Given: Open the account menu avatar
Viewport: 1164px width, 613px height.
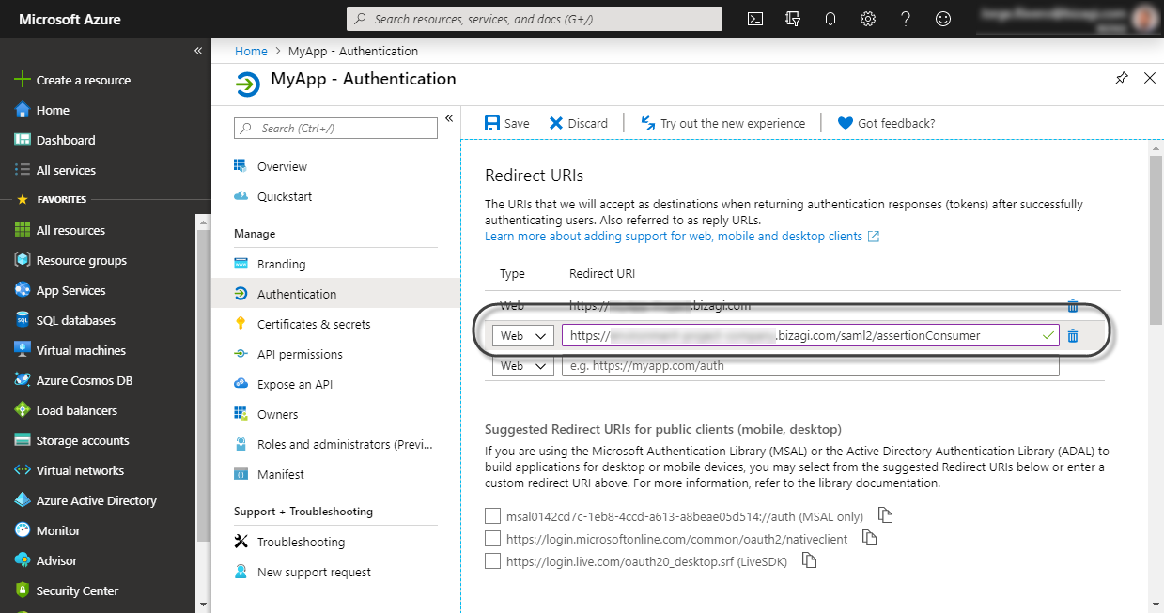Looking at the screenshot, I should tap(1145, 19).
